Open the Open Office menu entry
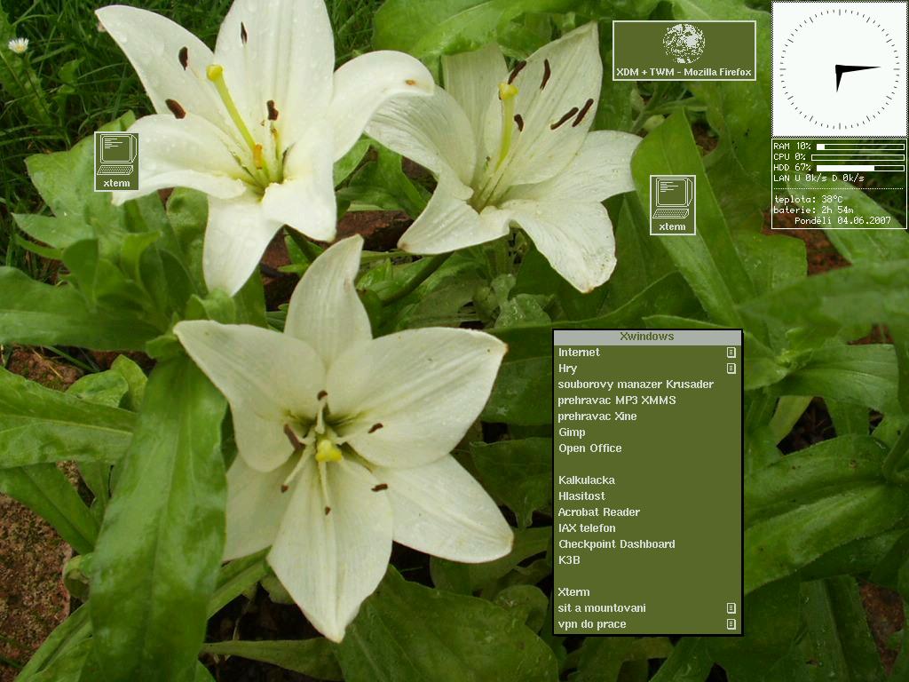The image size is (909, 682). [x=589, y=448]
